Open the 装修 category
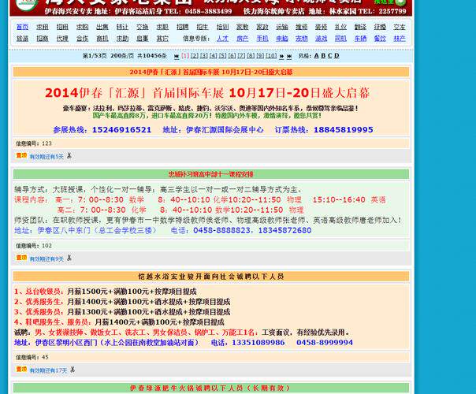This screenshot has width=476, height=394. [321, 27]
